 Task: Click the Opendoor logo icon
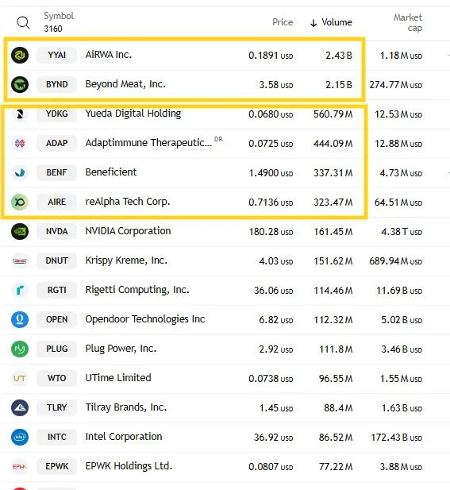click(x=20, y=320)
